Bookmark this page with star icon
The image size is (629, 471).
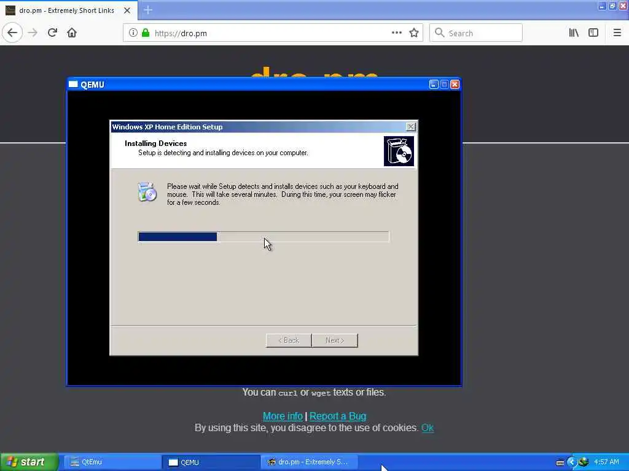click(414, 33)
